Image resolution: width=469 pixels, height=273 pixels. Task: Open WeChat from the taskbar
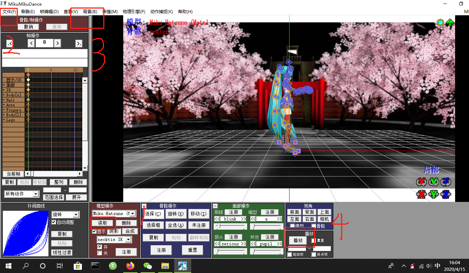click(147, 266)
